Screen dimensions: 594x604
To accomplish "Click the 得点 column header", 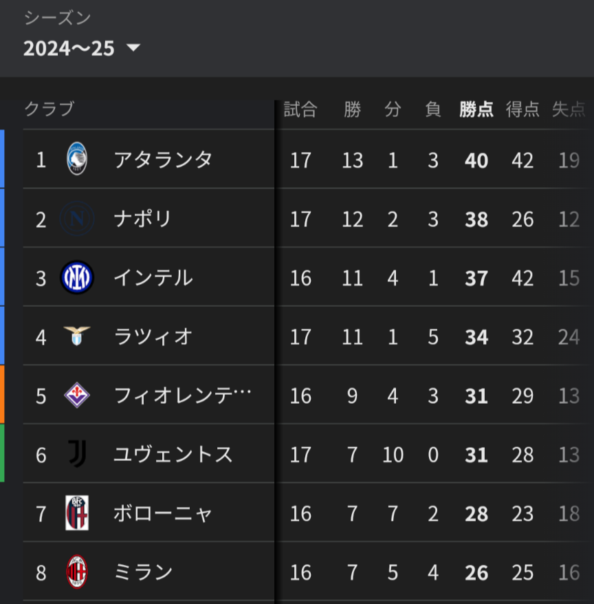I will 522,109.
